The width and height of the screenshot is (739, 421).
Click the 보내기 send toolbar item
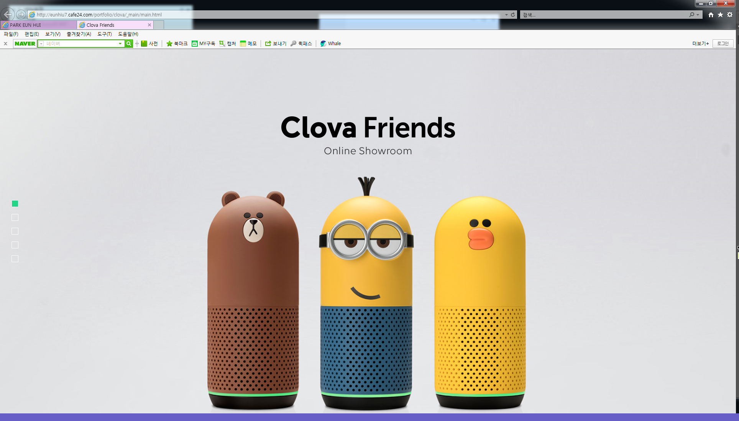point(276,44)
